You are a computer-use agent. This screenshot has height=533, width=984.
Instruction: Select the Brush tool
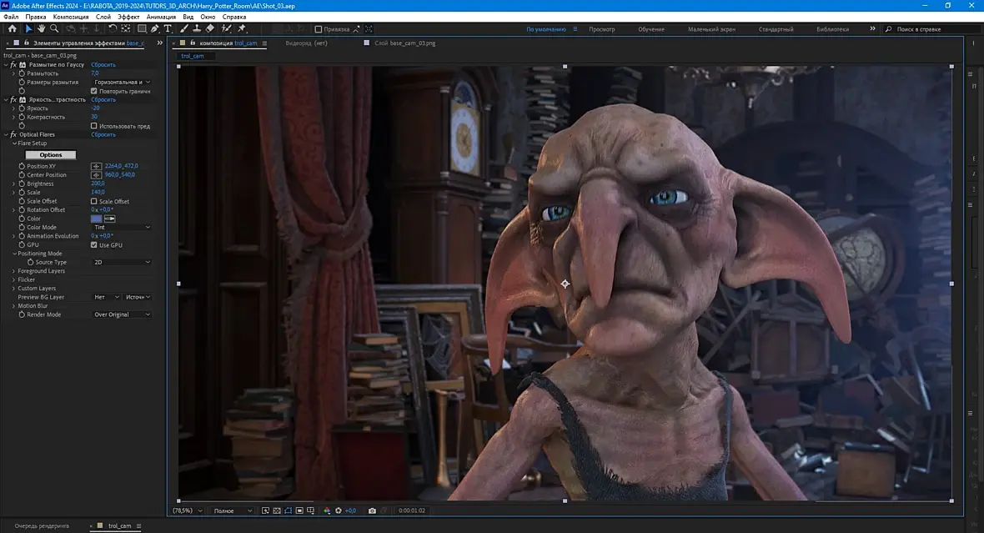point(183,28)
